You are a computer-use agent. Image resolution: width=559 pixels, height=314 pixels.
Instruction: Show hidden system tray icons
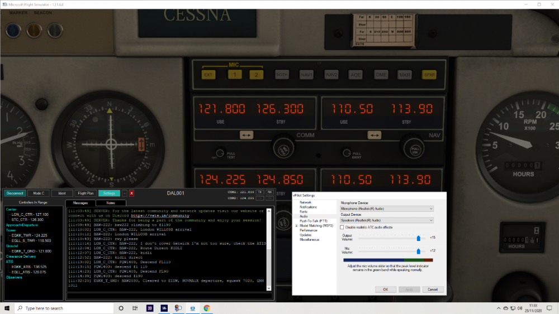(x=499, y=308)
